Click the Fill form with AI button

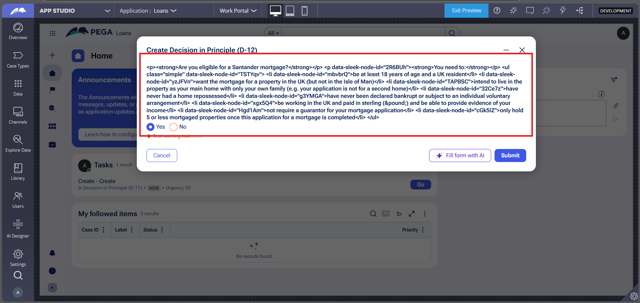click(460, 156)
